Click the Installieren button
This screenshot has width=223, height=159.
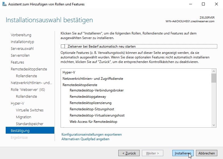point(183,153)
